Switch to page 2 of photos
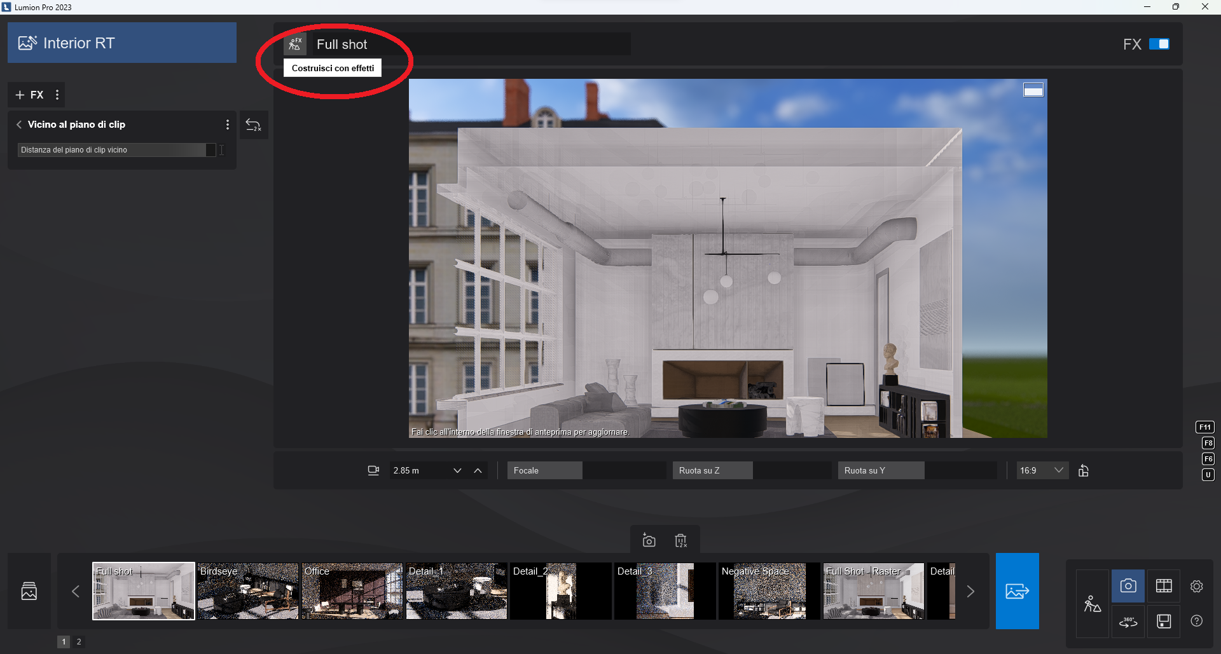Viewport: 1221px width, 654px height. [79, 642]
